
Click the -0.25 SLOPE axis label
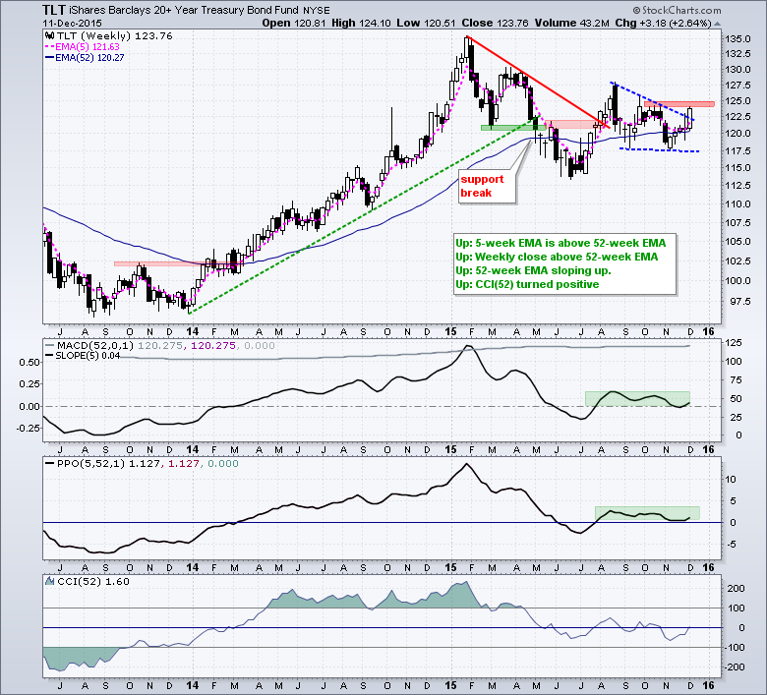pos(29,428)
